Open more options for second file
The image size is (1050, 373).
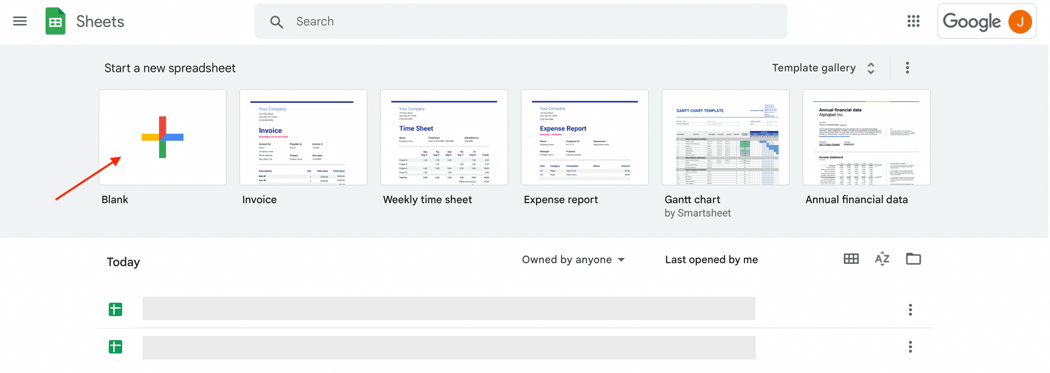(910, 347)
